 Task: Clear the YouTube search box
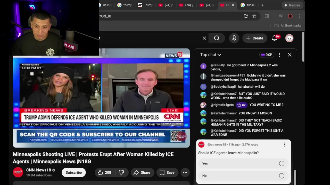204,38
